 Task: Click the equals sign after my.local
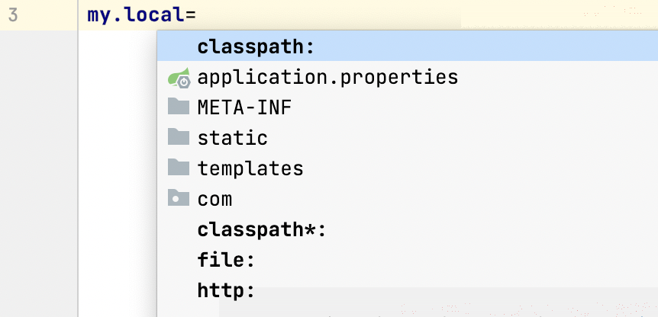click(x=190, y=16)
